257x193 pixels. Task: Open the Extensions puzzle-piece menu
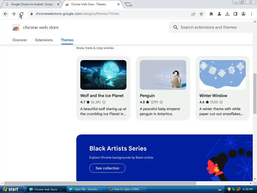[211, 14]
